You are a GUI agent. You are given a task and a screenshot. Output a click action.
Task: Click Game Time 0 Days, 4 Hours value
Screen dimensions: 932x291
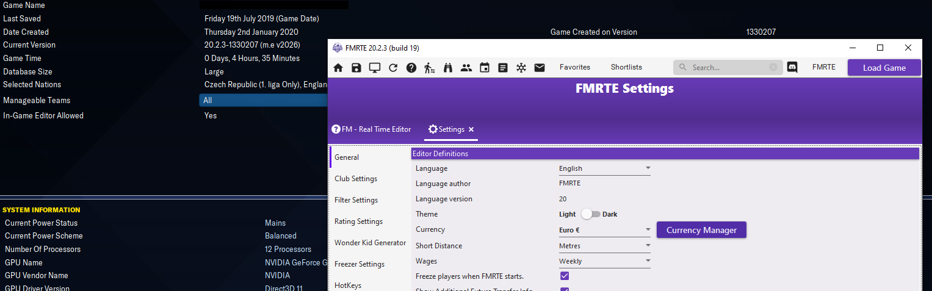click(x=252, y=59)
